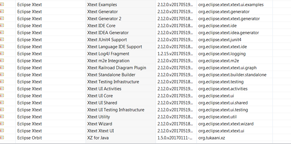Click Eclipse Xtext provider of Xtext Utility row
The height and width of the screenshot is (144, 291).
click(30, 117)
